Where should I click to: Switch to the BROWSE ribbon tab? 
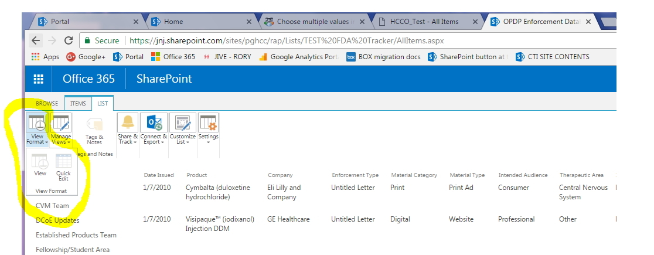pyautogui.click(x=47, y=104)
